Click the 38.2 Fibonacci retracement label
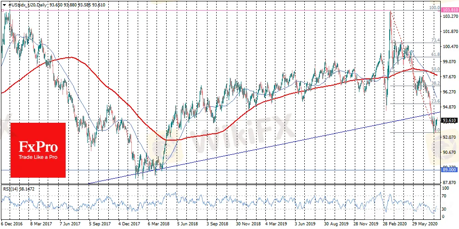 (x=436, y=83)
